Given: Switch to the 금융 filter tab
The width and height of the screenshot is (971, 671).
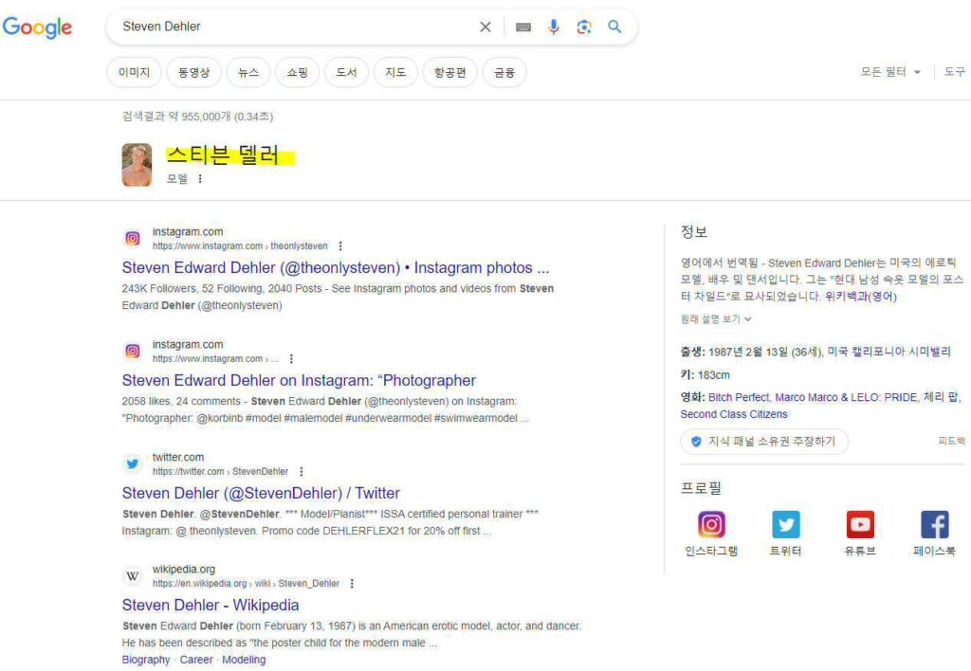Looking at the screenshot, I should [504, 72].
